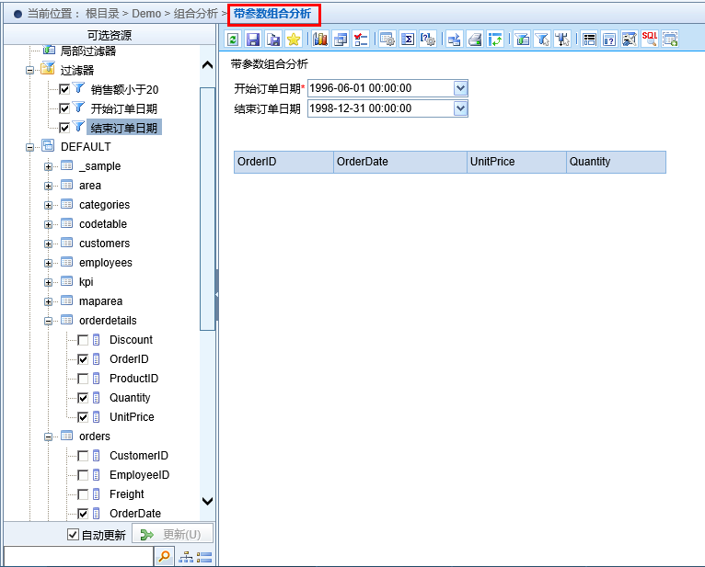Switch to hierarchy tree view icon
Image resolution: width=705 pixels, height=567 pixels.
tap(186, 558)
